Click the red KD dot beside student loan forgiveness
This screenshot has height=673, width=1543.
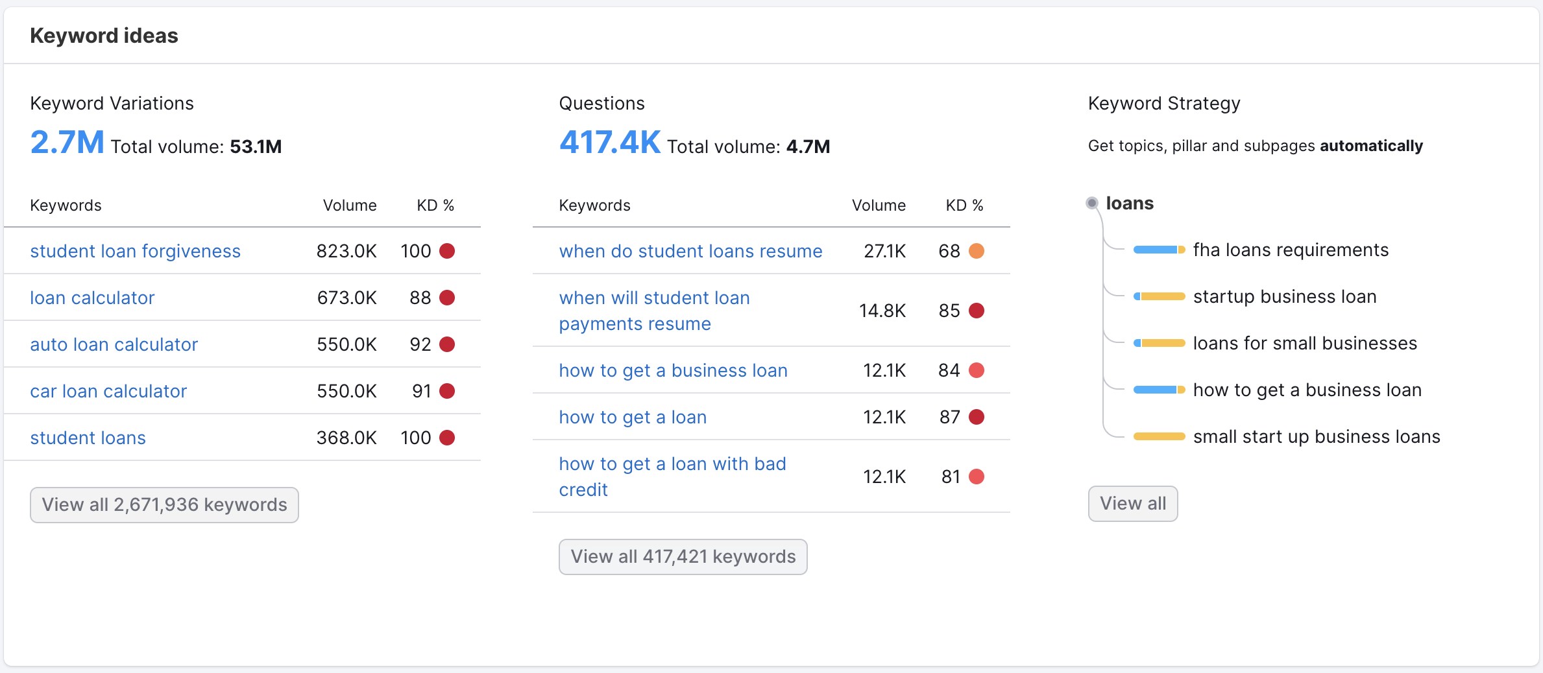[x=446, y=251]
